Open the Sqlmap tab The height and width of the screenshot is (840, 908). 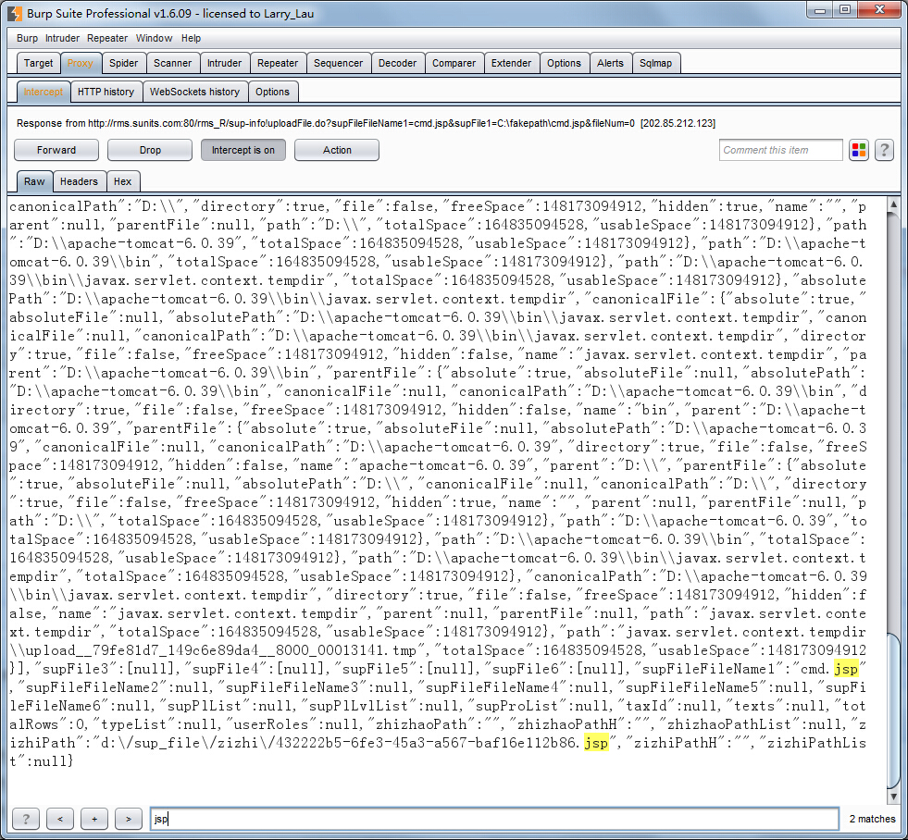[655, 63]
